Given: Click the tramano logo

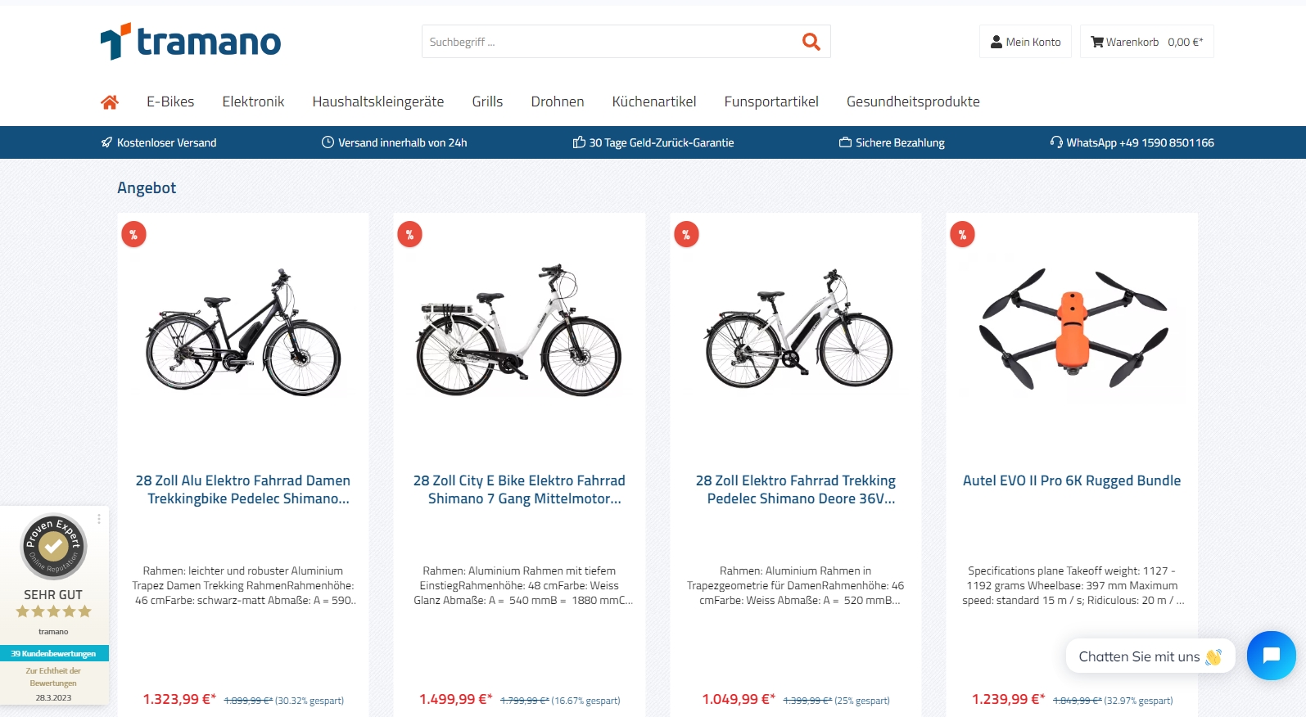Looking at the screenshot, I should (190, 41).
